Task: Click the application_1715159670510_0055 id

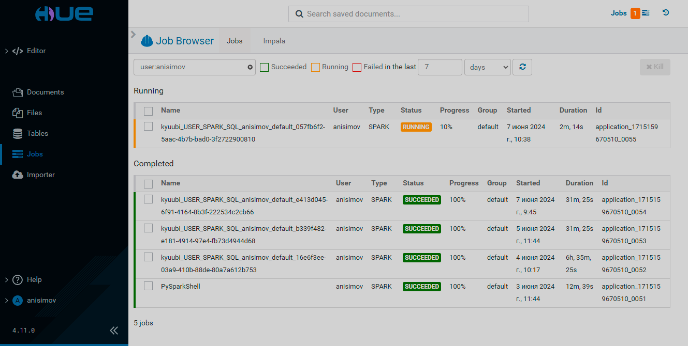Action: pyautogui.click(x=627, y=133)
